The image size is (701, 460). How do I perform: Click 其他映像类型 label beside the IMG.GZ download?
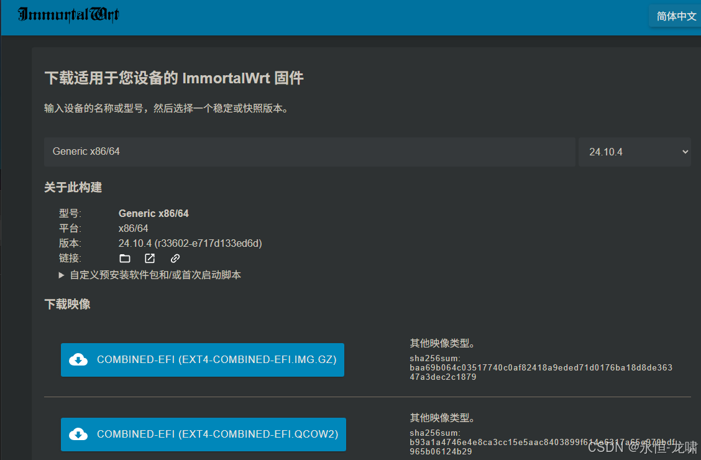[x=442, y=343]
